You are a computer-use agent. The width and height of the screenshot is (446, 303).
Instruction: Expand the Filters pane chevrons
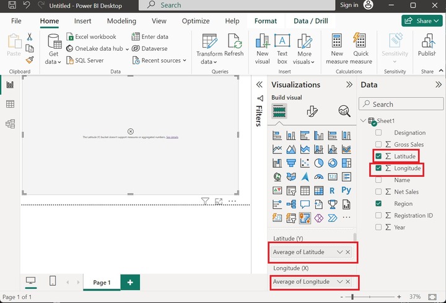click(259, 85)
